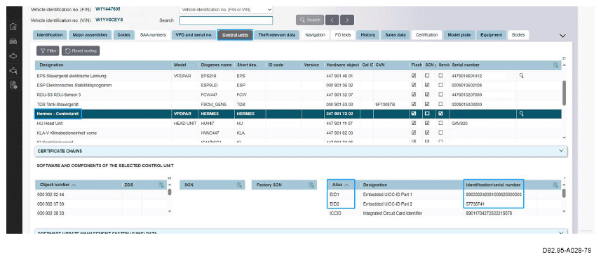Screen dimensions: 601x259
Task: Toggle the Service checkbox for Hermes row
Action: tap(440, 114)
